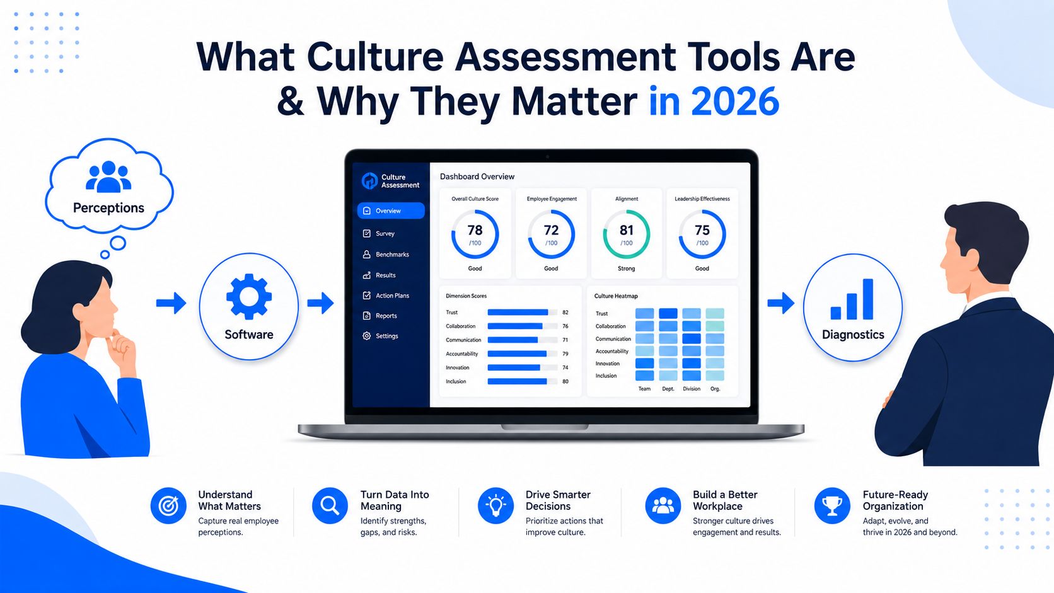Click the Trust heatmap cell under Dept.
Image resolution: width=1054 pixels, height=593 pixels.
pyautogui.click(x=668, y=313)
